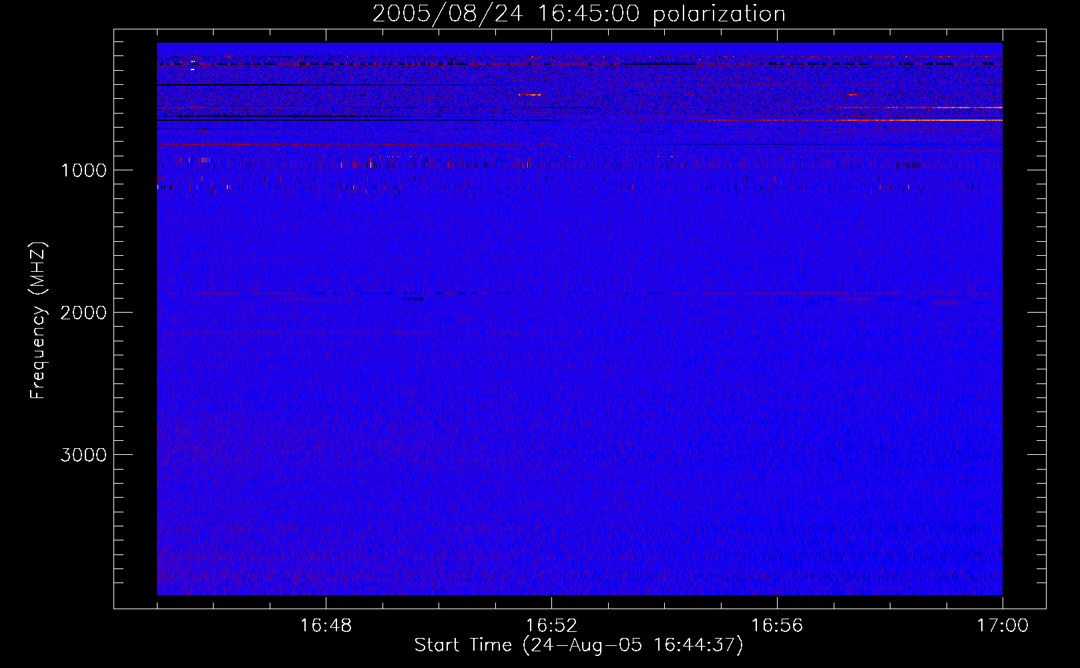Click the 16:56 time axis label
This screenshot has height=668, width=1080.
point(777,626)
